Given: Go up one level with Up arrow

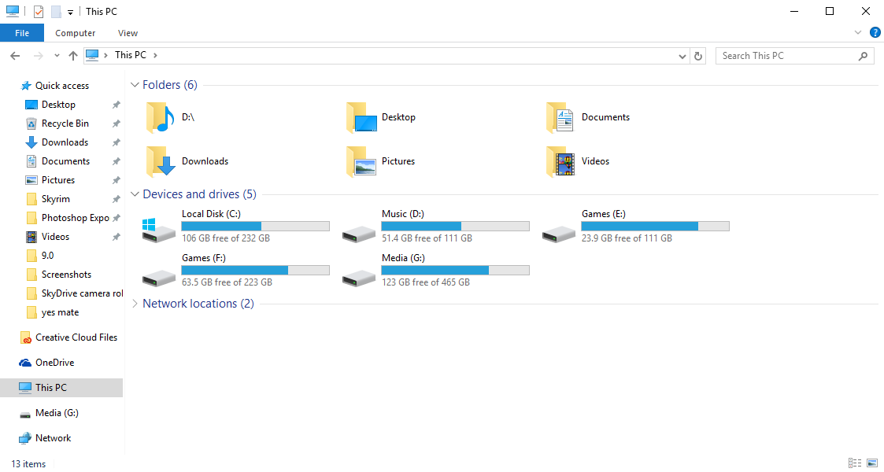Looking at the screenshot, I should (x=72, y=56).
